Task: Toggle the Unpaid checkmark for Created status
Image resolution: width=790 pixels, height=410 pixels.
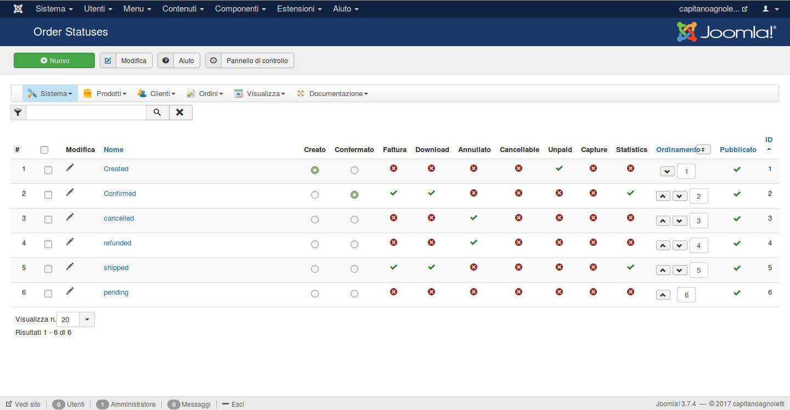Action: 559,169
